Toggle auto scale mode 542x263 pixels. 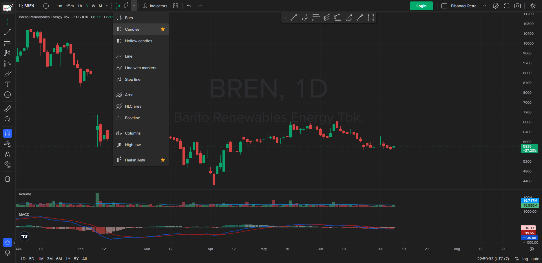(535, 259)
